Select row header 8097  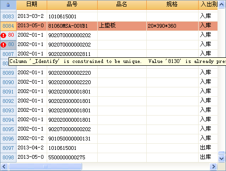(8, 148)
